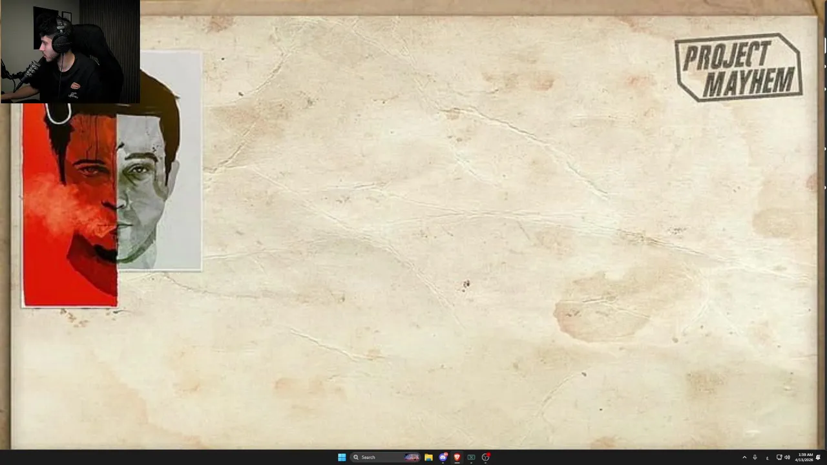827x465 pixels.
Task: Switch to the Brave browser taskbar icon
Action: 457,457
